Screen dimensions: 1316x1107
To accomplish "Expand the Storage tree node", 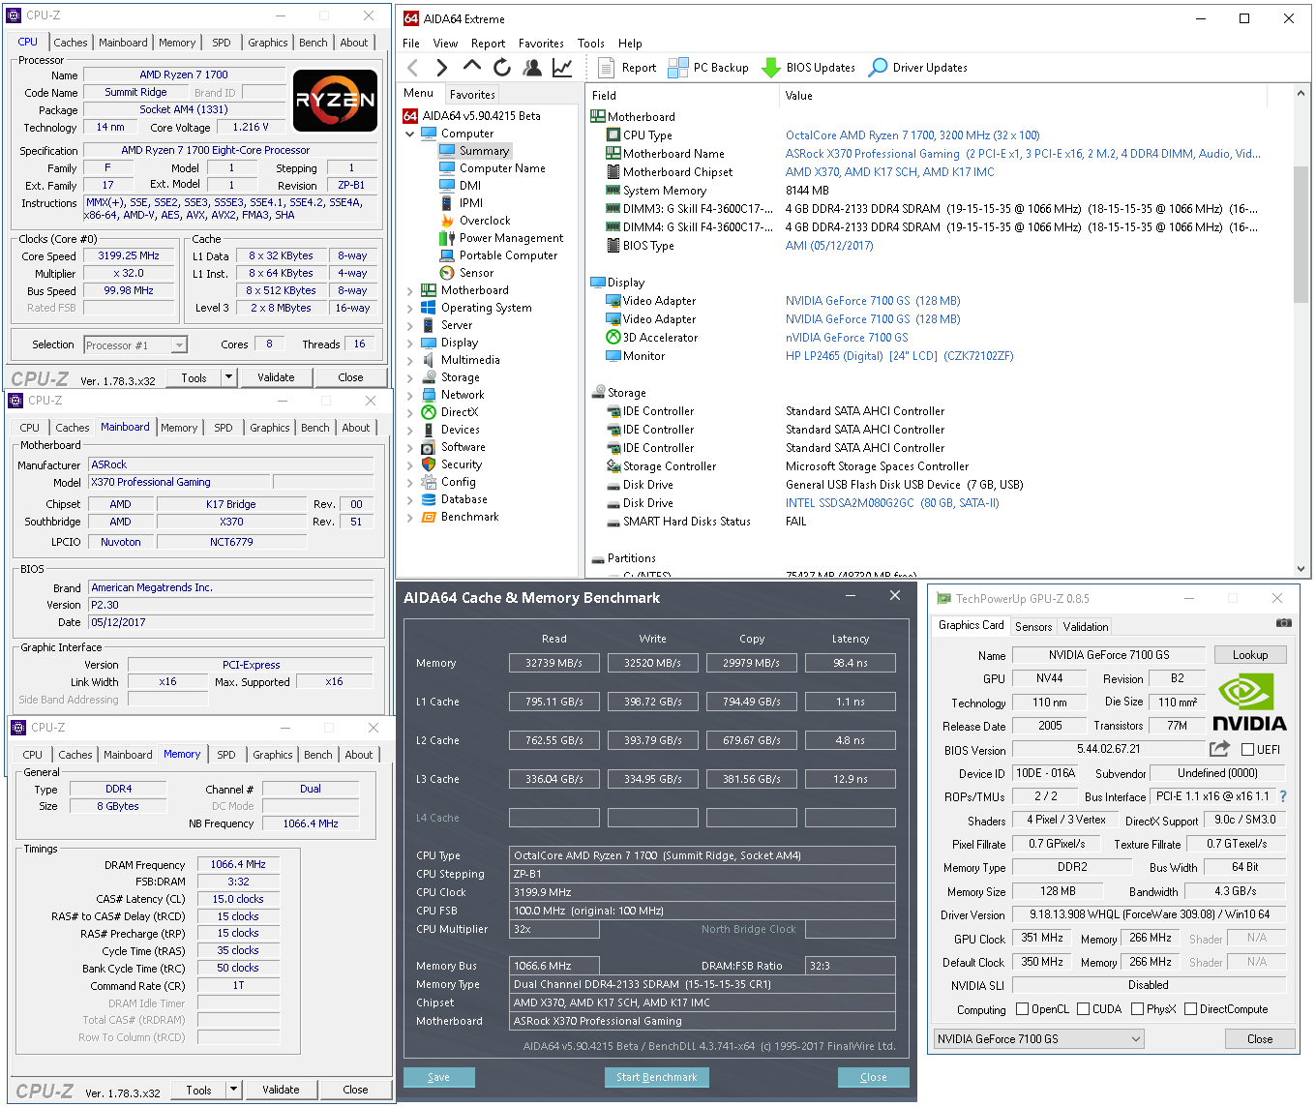I will pos(410,377).
